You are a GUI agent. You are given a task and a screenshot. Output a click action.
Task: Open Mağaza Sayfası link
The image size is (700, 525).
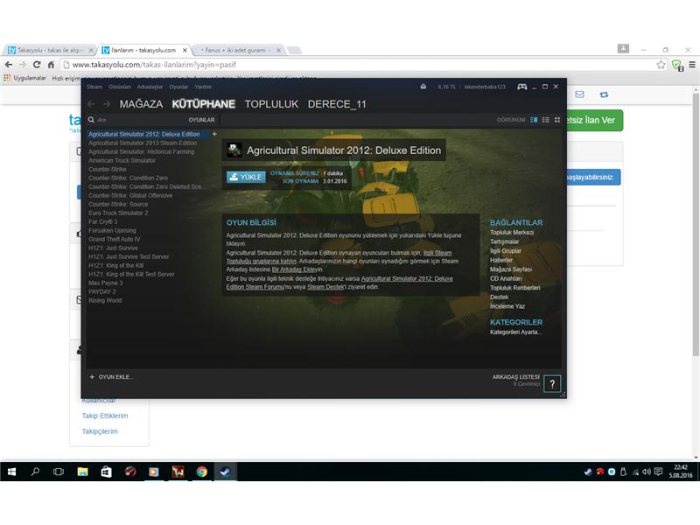pyautogui.click(x=511, y=269)
